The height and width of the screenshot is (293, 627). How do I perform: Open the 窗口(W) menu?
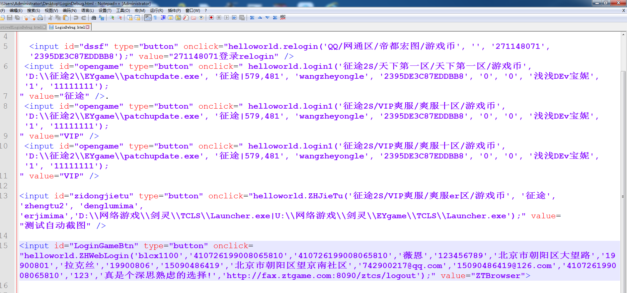point(193,11)
